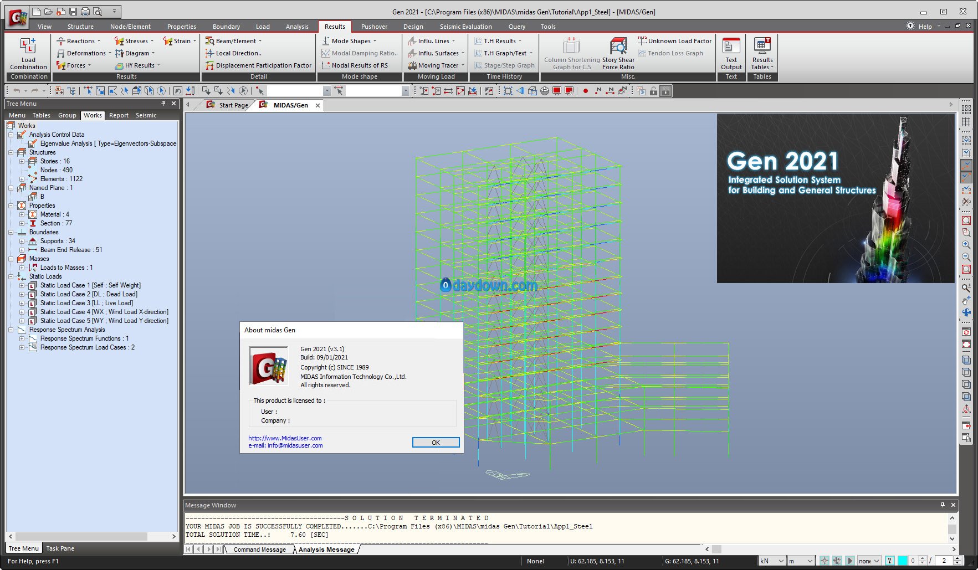Click OK in About midas Gen dialog

click(436, 442)
